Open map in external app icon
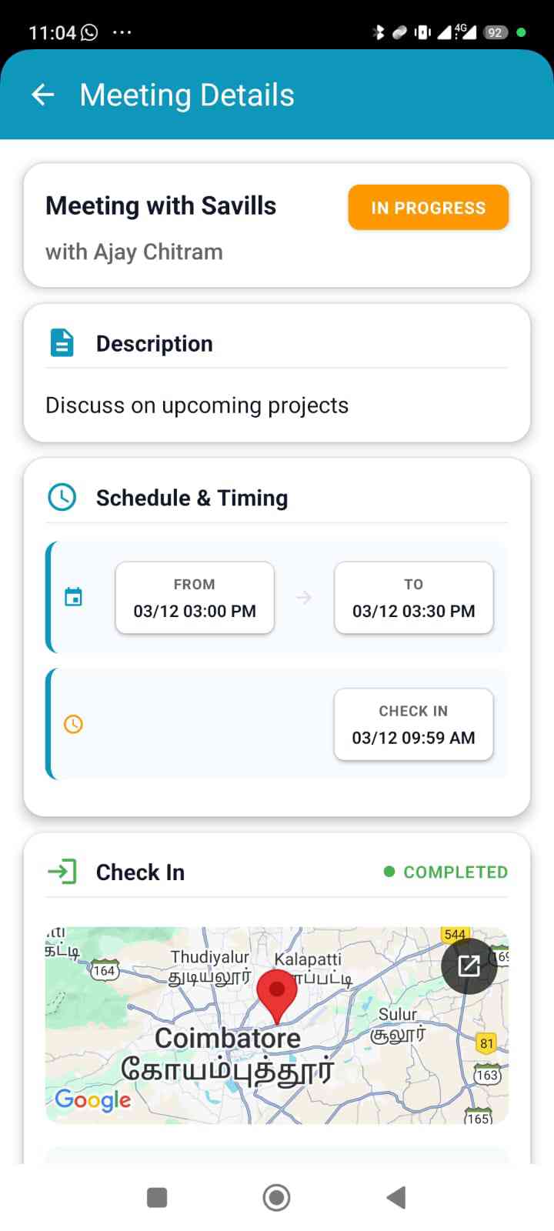The width and height of the screenshot is (554, 1231). pos(469,966)
